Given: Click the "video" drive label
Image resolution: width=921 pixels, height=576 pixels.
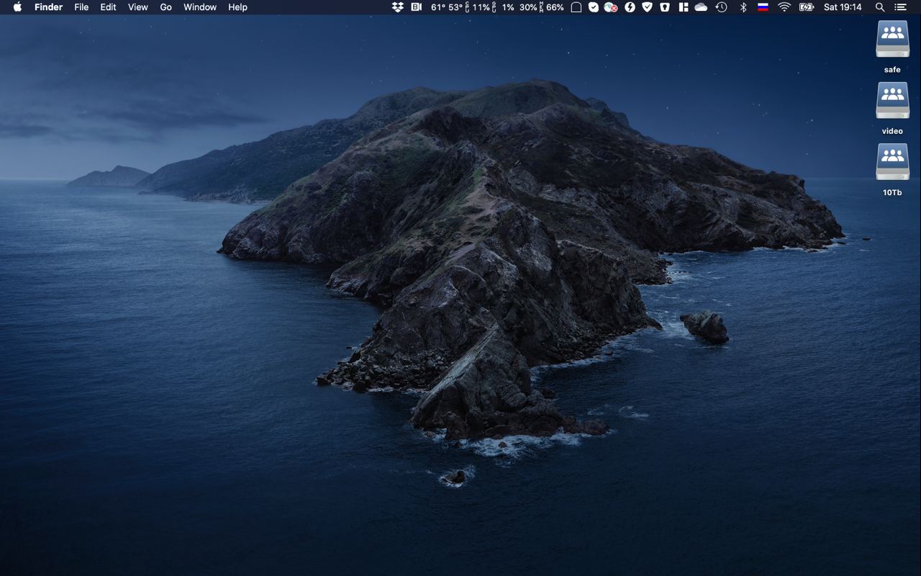Looking at the screenshot, I should pyautogui.click(x=892, y=131).
